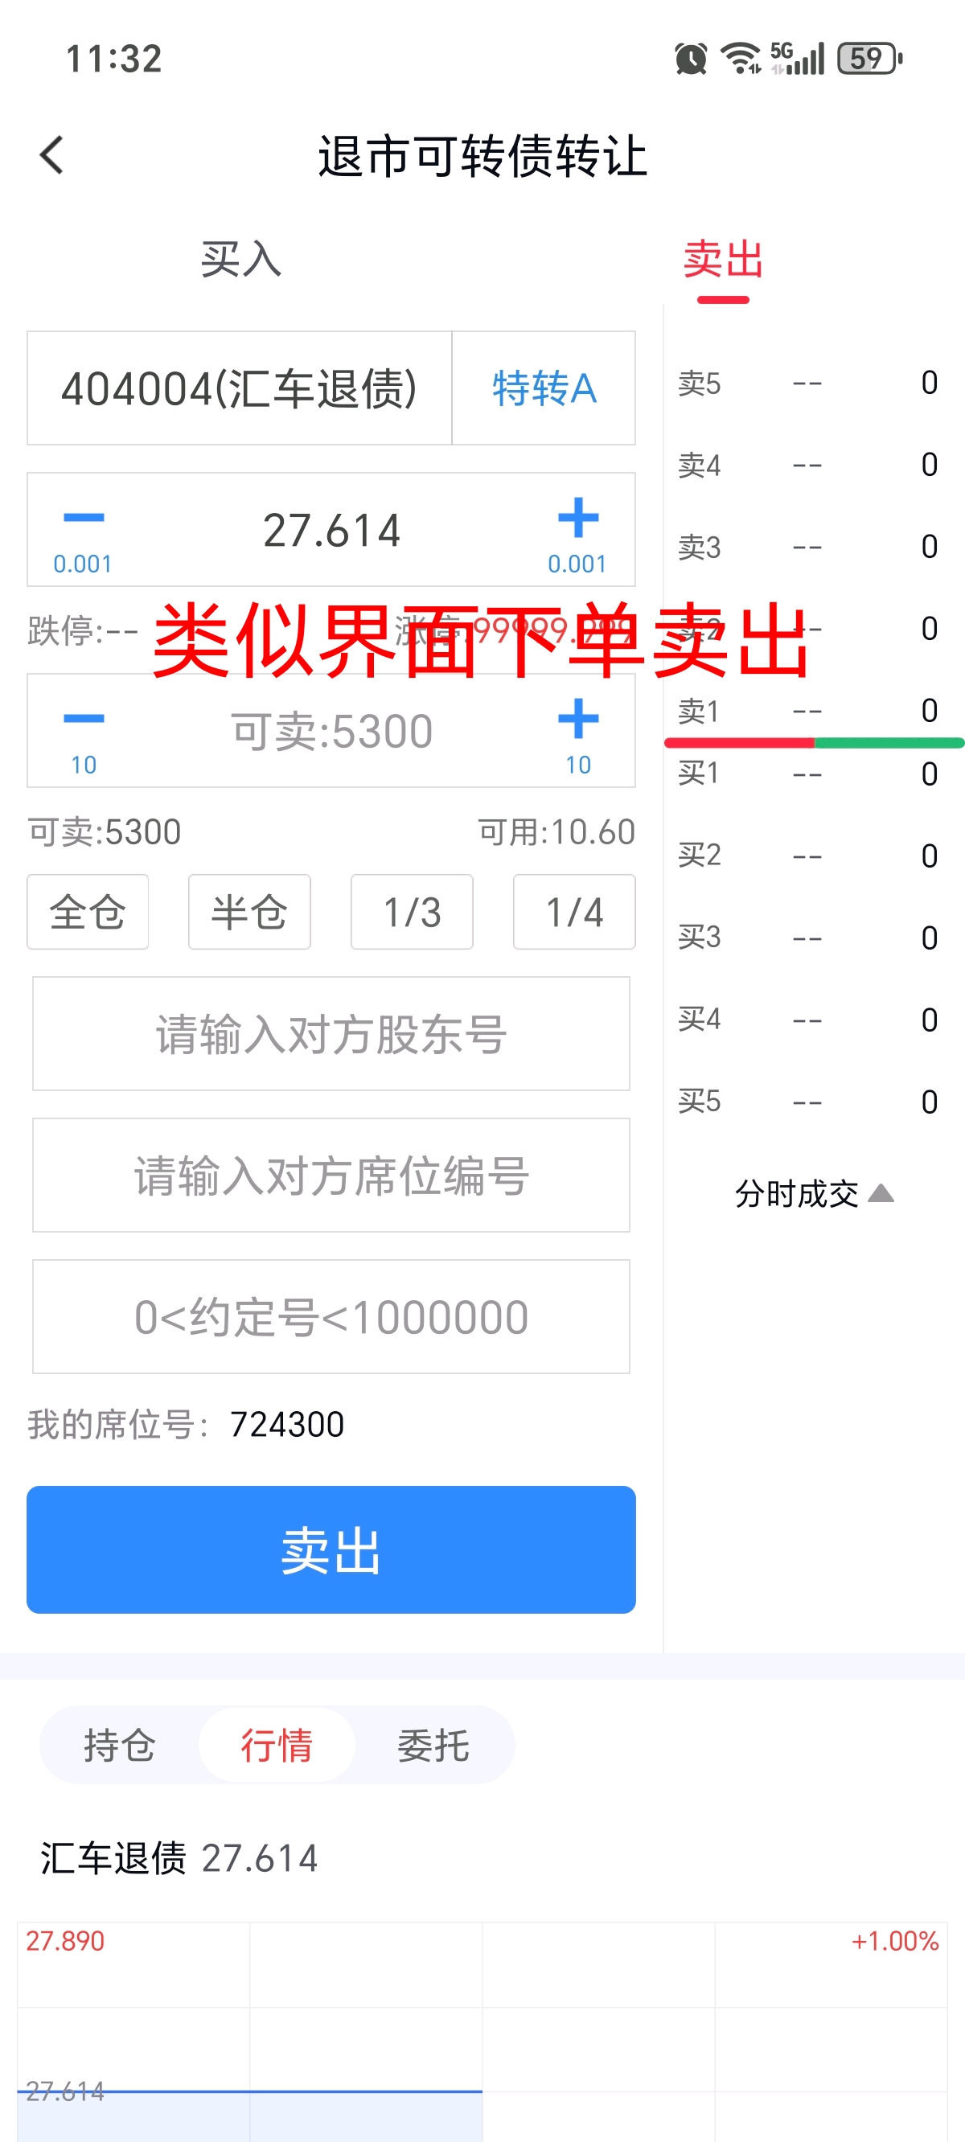Increase price with the plus 0.001 icon
The height and width of the screenshot is (2142, 965).
coord(578,517)
